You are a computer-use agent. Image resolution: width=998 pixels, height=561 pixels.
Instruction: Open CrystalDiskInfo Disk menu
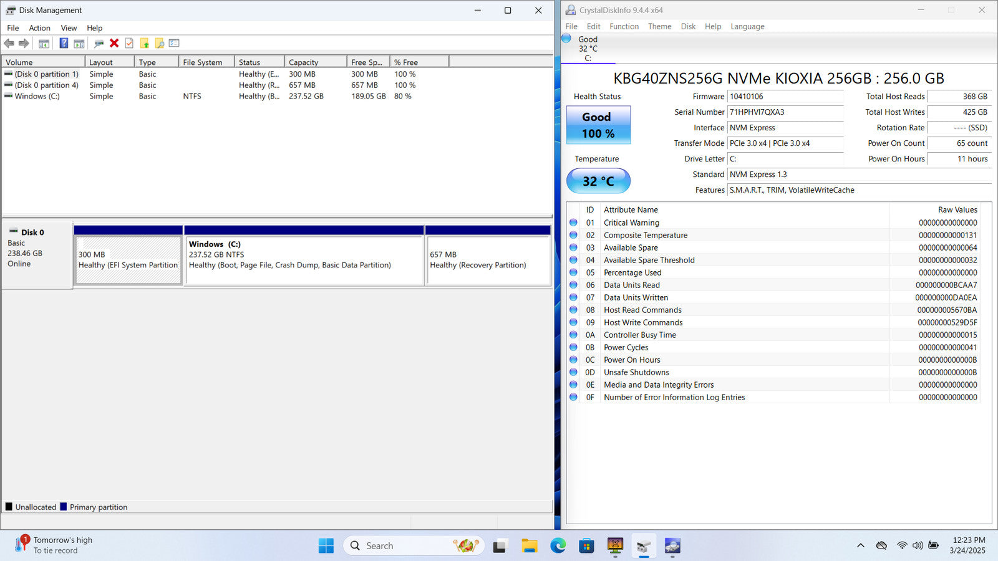688,26
